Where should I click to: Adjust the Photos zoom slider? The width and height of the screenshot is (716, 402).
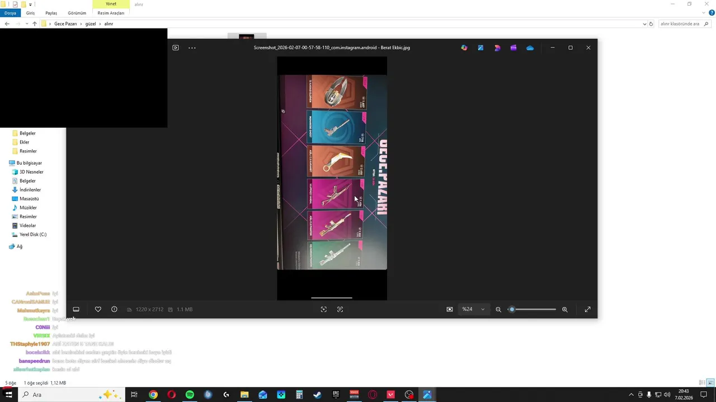[x=532, y=309]
